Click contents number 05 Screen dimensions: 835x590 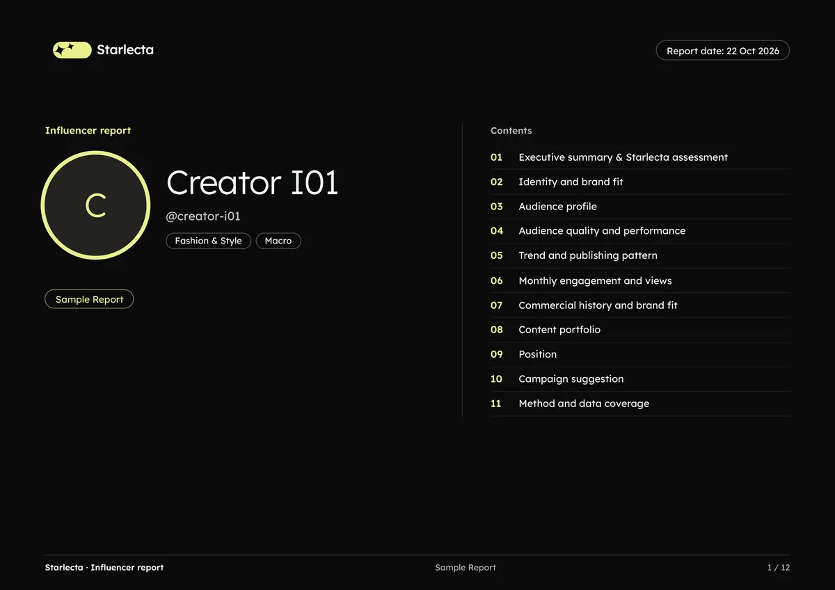click(496, 255)
